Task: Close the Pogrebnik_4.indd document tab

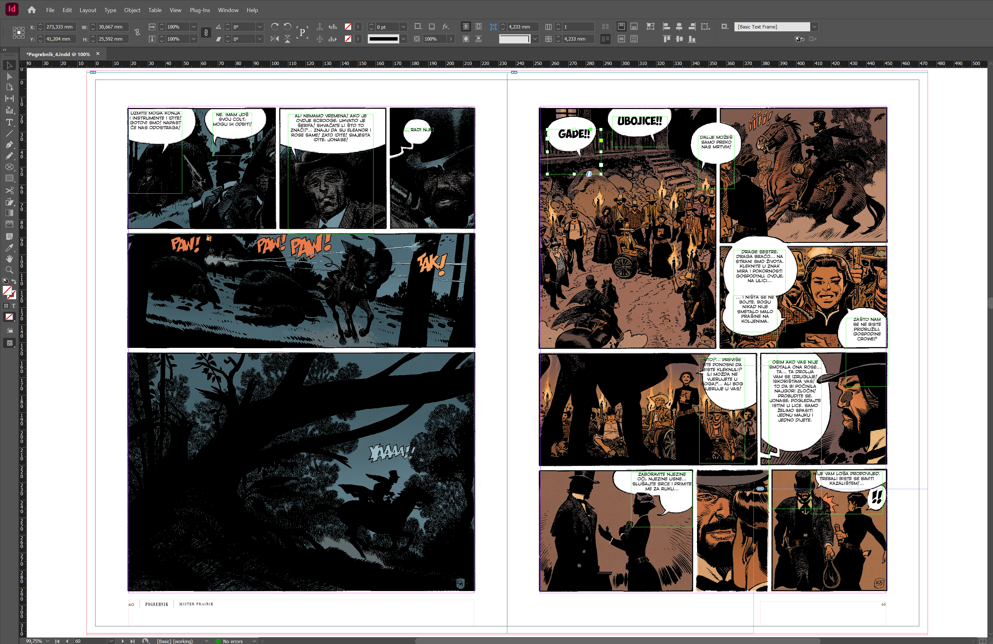Action: click(98, 54)
